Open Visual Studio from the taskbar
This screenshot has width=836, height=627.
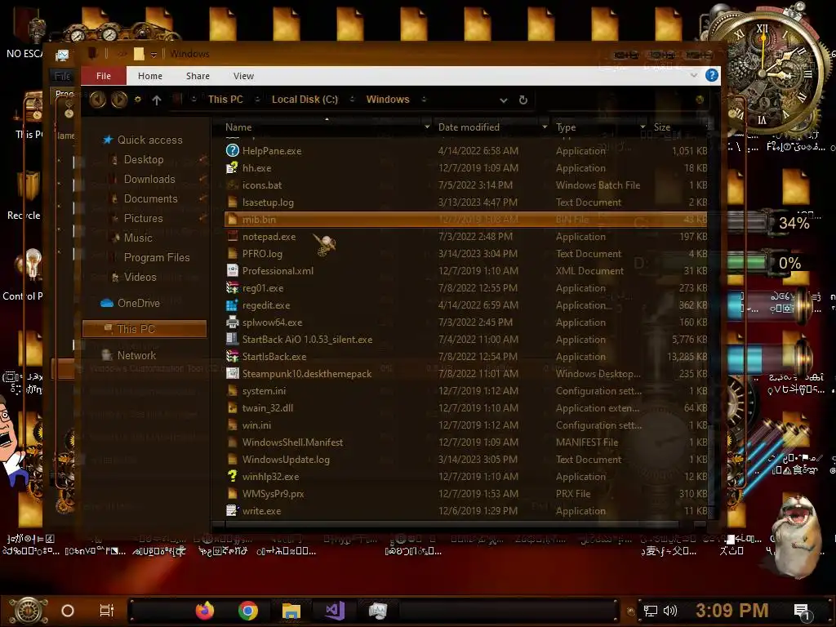pos(335,611)
